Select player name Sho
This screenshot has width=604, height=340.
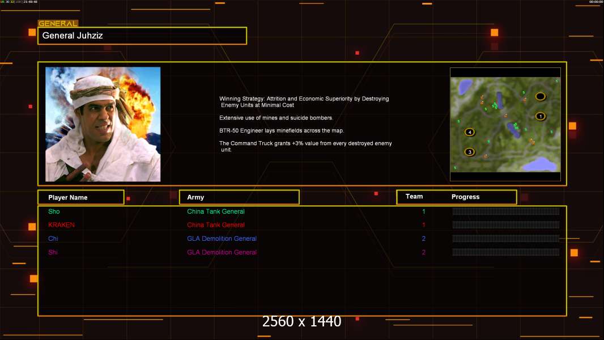tap(54, 211)
